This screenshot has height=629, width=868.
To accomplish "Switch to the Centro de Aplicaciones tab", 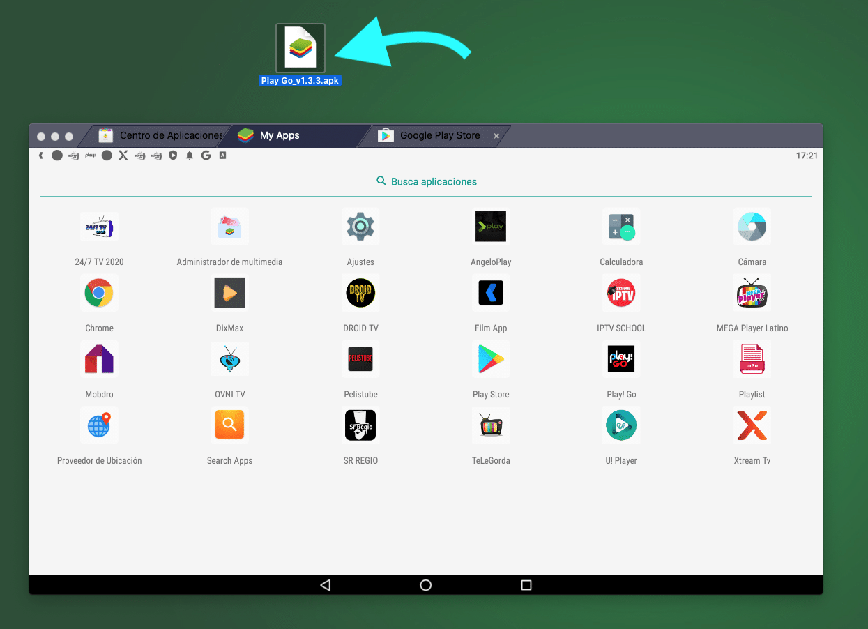I will (163, 135).
